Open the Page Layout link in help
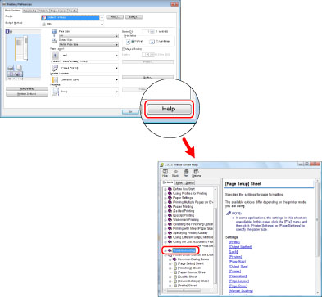Viewport: 322px width, 297px height. (239, 281)
